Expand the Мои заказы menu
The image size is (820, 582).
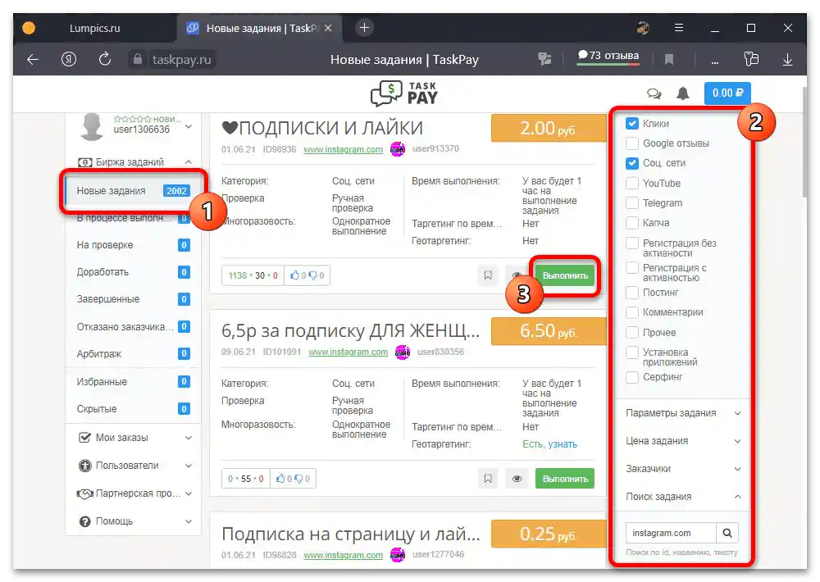click(134, 438)
